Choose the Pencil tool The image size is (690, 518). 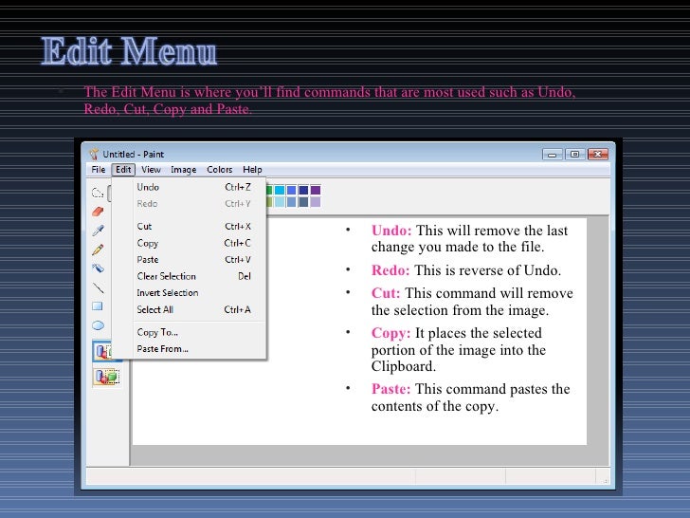(x=98, y=250)
